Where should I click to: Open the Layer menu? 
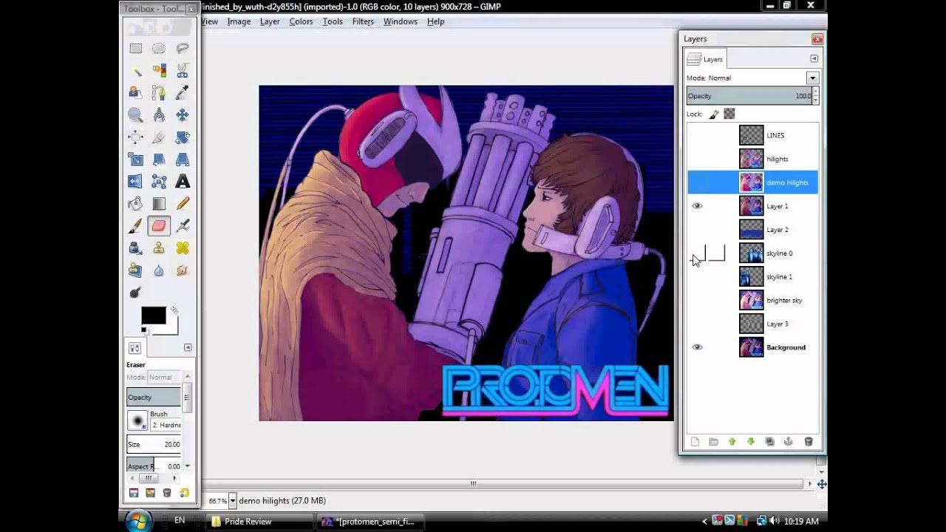[270, 21]
